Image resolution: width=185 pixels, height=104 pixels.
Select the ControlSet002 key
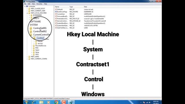(x=40, y=31)
